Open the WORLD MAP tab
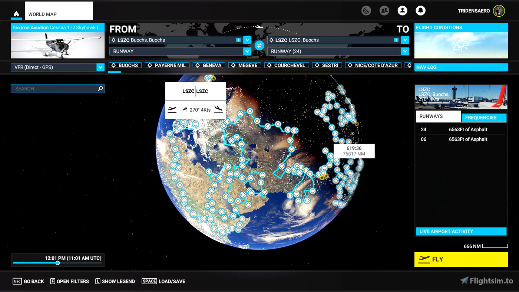Image resolution: width=519 pixels, height=292 pixels. click(59, 11)
